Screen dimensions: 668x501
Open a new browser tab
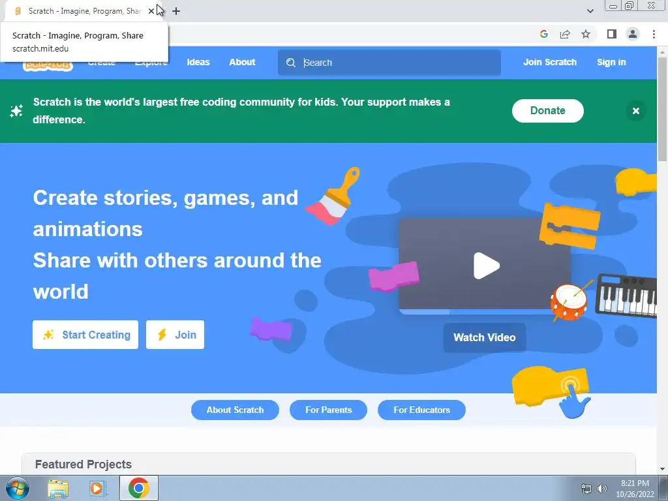176,11
